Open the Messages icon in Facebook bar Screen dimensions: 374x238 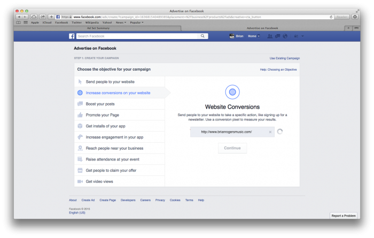point(277,36)
